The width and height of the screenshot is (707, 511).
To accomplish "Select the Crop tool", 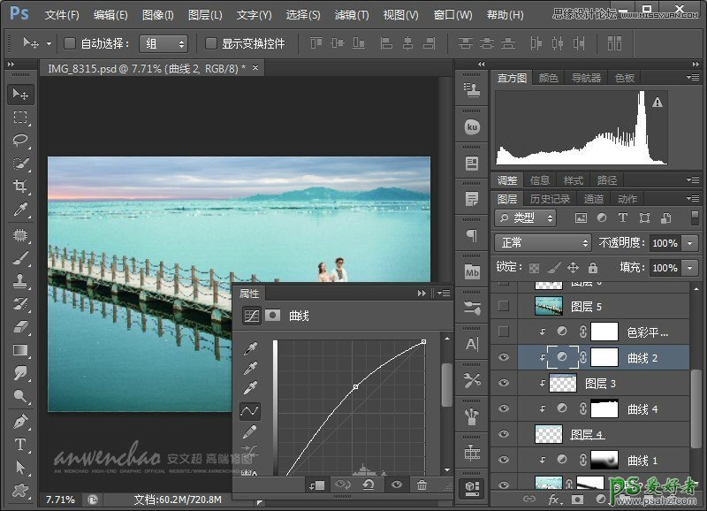I will (x=20, y=186).
